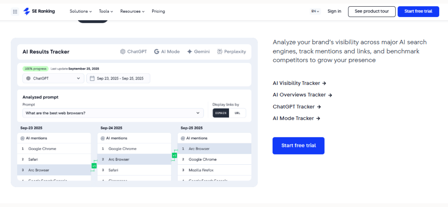This screenshot has height=207, width=448.
Task: Click the calendar icon in date range field
Action: 92,78
